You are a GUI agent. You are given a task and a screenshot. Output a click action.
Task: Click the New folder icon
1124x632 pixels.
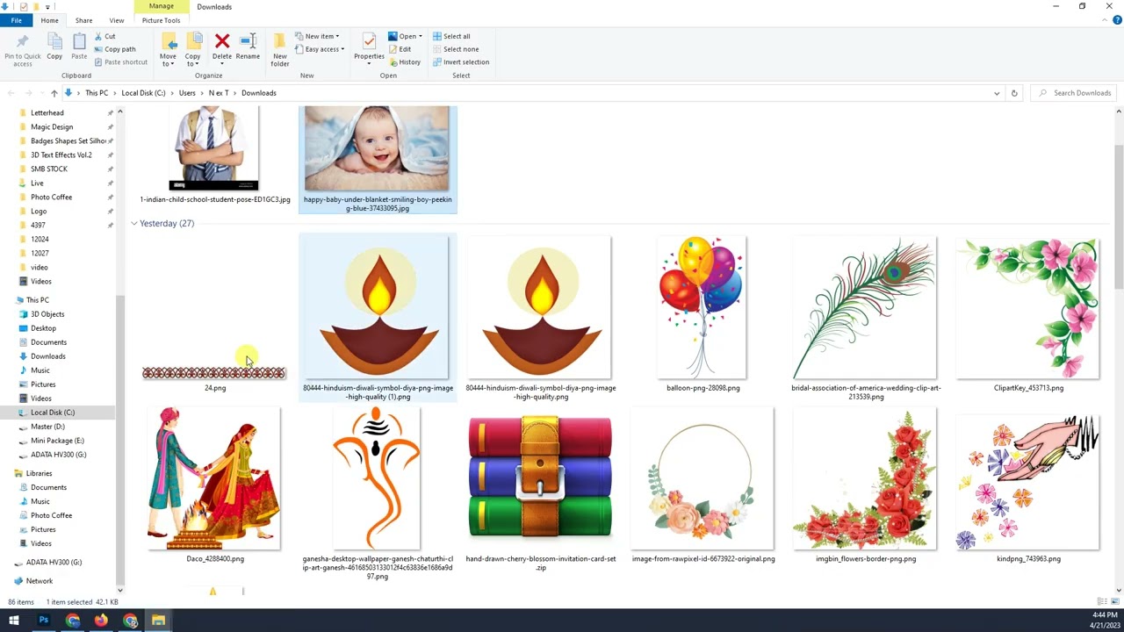pos(280,42)
